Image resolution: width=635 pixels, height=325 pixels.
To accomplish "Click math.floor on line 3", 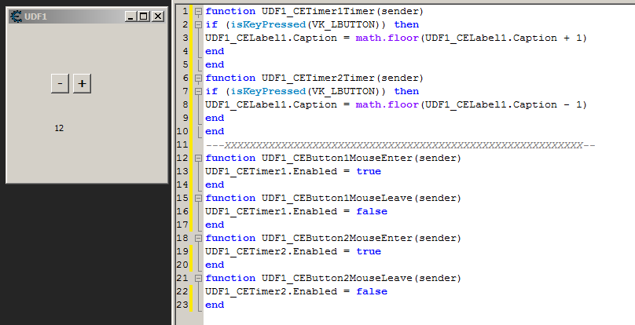I will click(x=387, y=38).
